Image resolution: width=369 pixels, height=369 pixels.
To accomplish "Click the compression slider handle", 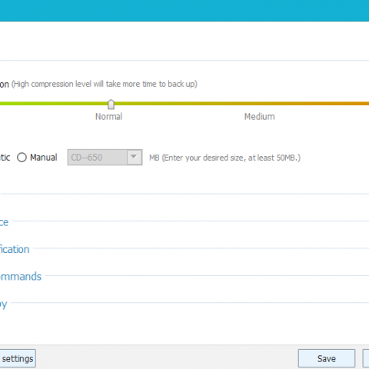I will (111, 105).
